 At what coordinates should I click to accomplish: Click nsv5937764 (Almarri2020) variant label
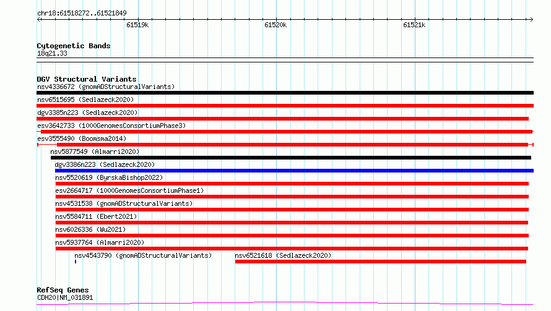pyautogui.click(x=100, y=242)
